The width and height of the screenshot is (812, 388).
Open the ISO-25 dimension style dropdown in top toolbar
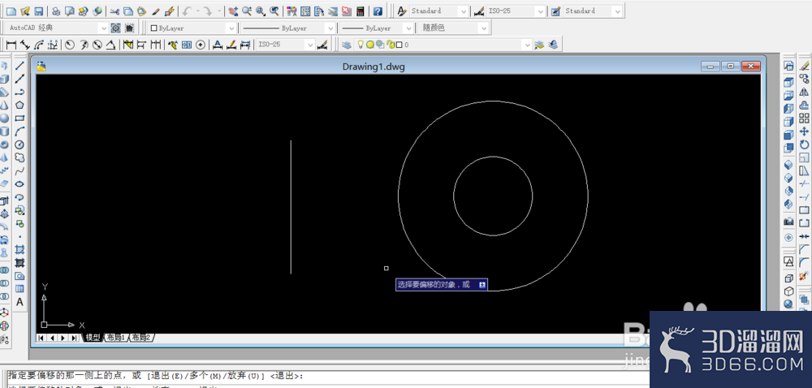(x=516, y=11)
